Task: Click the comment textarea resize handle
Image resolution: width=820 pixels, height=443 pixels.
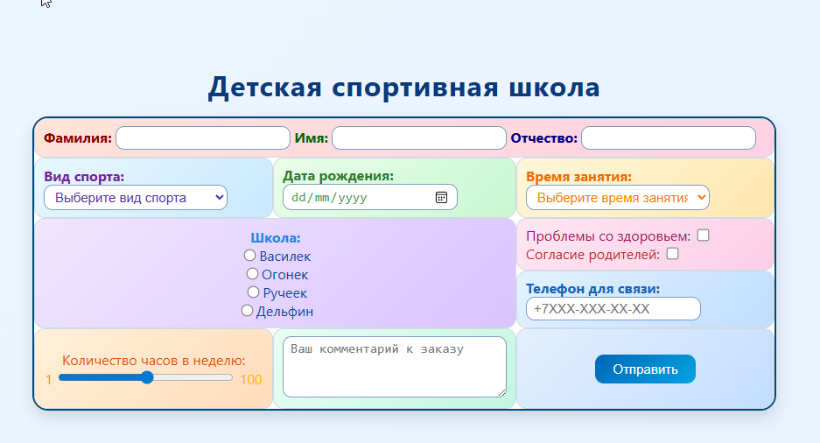Action: pos(501,392)
